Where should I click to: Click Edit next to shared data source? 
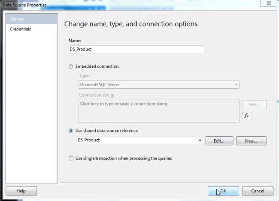coord(219,141)
